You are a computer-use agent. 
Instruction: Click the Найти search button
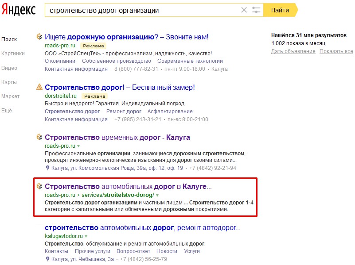point(280,10)
